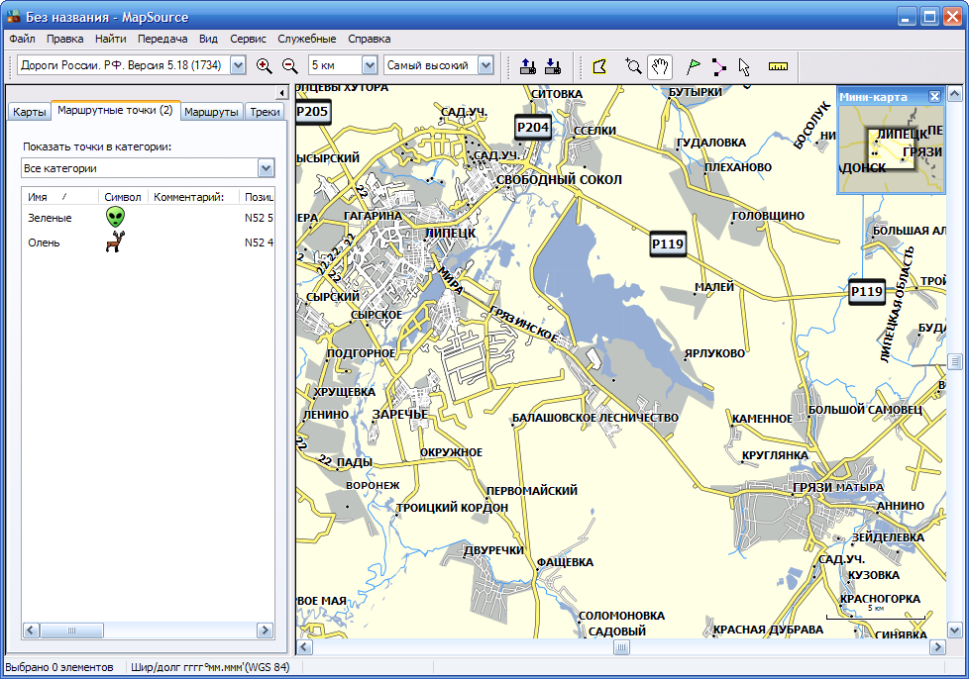Click inside the Мини-карта overview map
This screenshot has height=679, width=969.
click(x=891, y=148)
